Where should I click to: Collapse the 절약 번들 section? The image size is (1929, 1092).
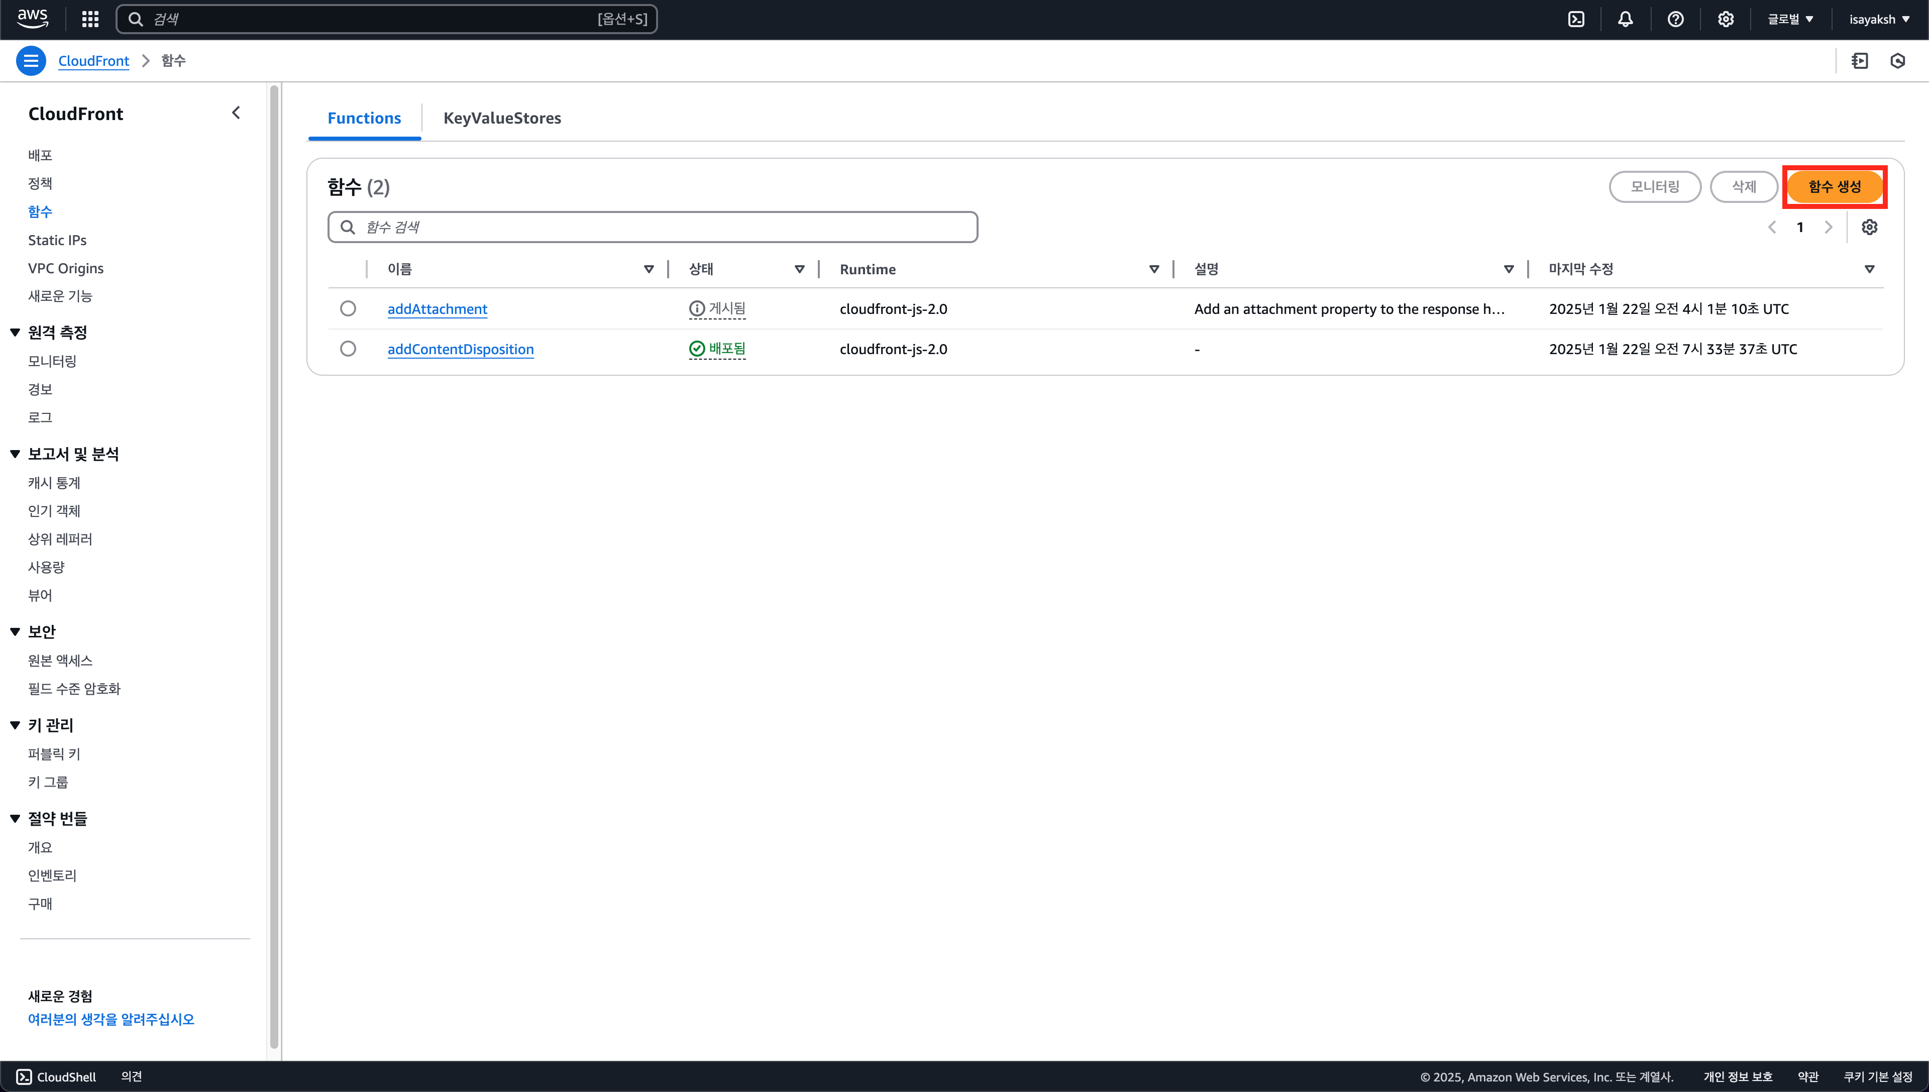[15, 819]
